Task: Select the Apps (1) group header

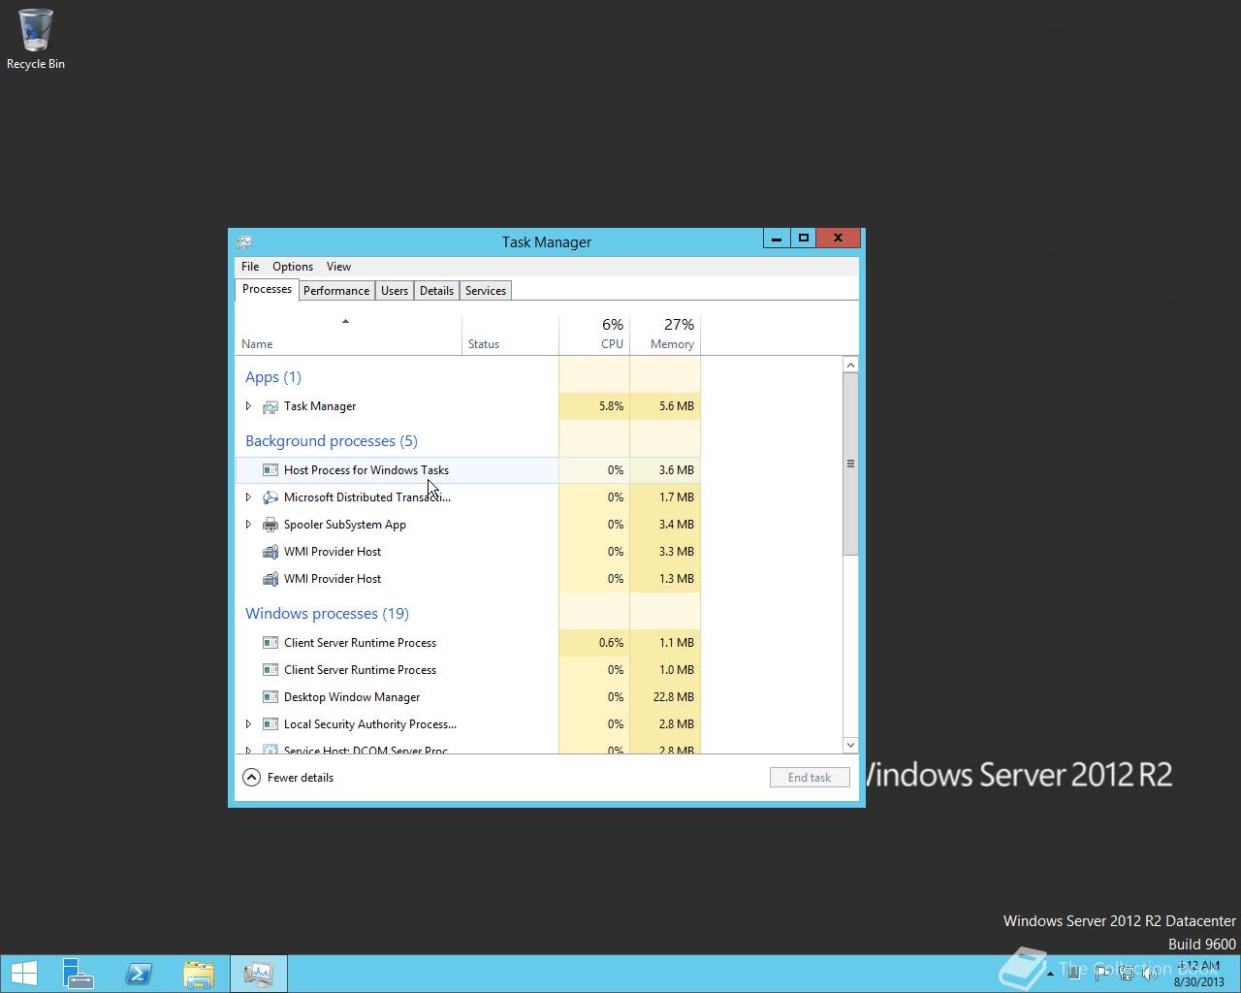Action: (273, 377)
